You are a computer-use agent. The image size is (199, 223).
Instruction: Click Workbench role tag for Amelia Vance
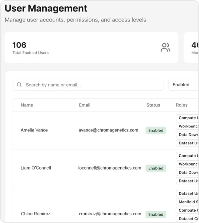(187, 126)
